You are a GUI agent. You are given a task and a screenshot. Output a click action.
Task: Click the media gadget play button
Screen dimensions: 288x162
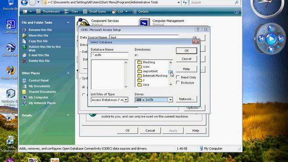(271, 39)
